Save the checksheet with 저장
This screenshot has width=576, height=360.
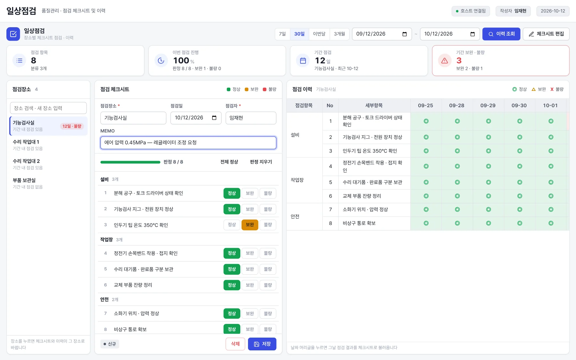point(262,344)
